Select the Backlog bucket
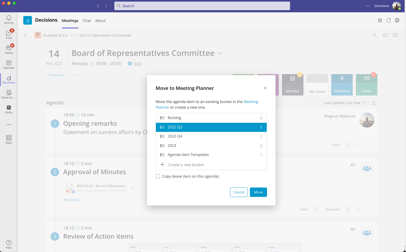The height and width of the screenshot is (252, 406). click(x=211, y=118)
